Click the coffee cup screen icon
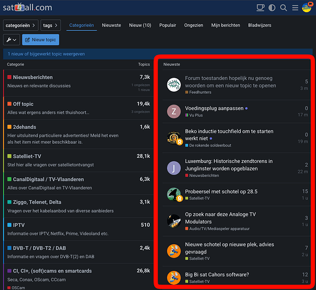 [260, 8]
